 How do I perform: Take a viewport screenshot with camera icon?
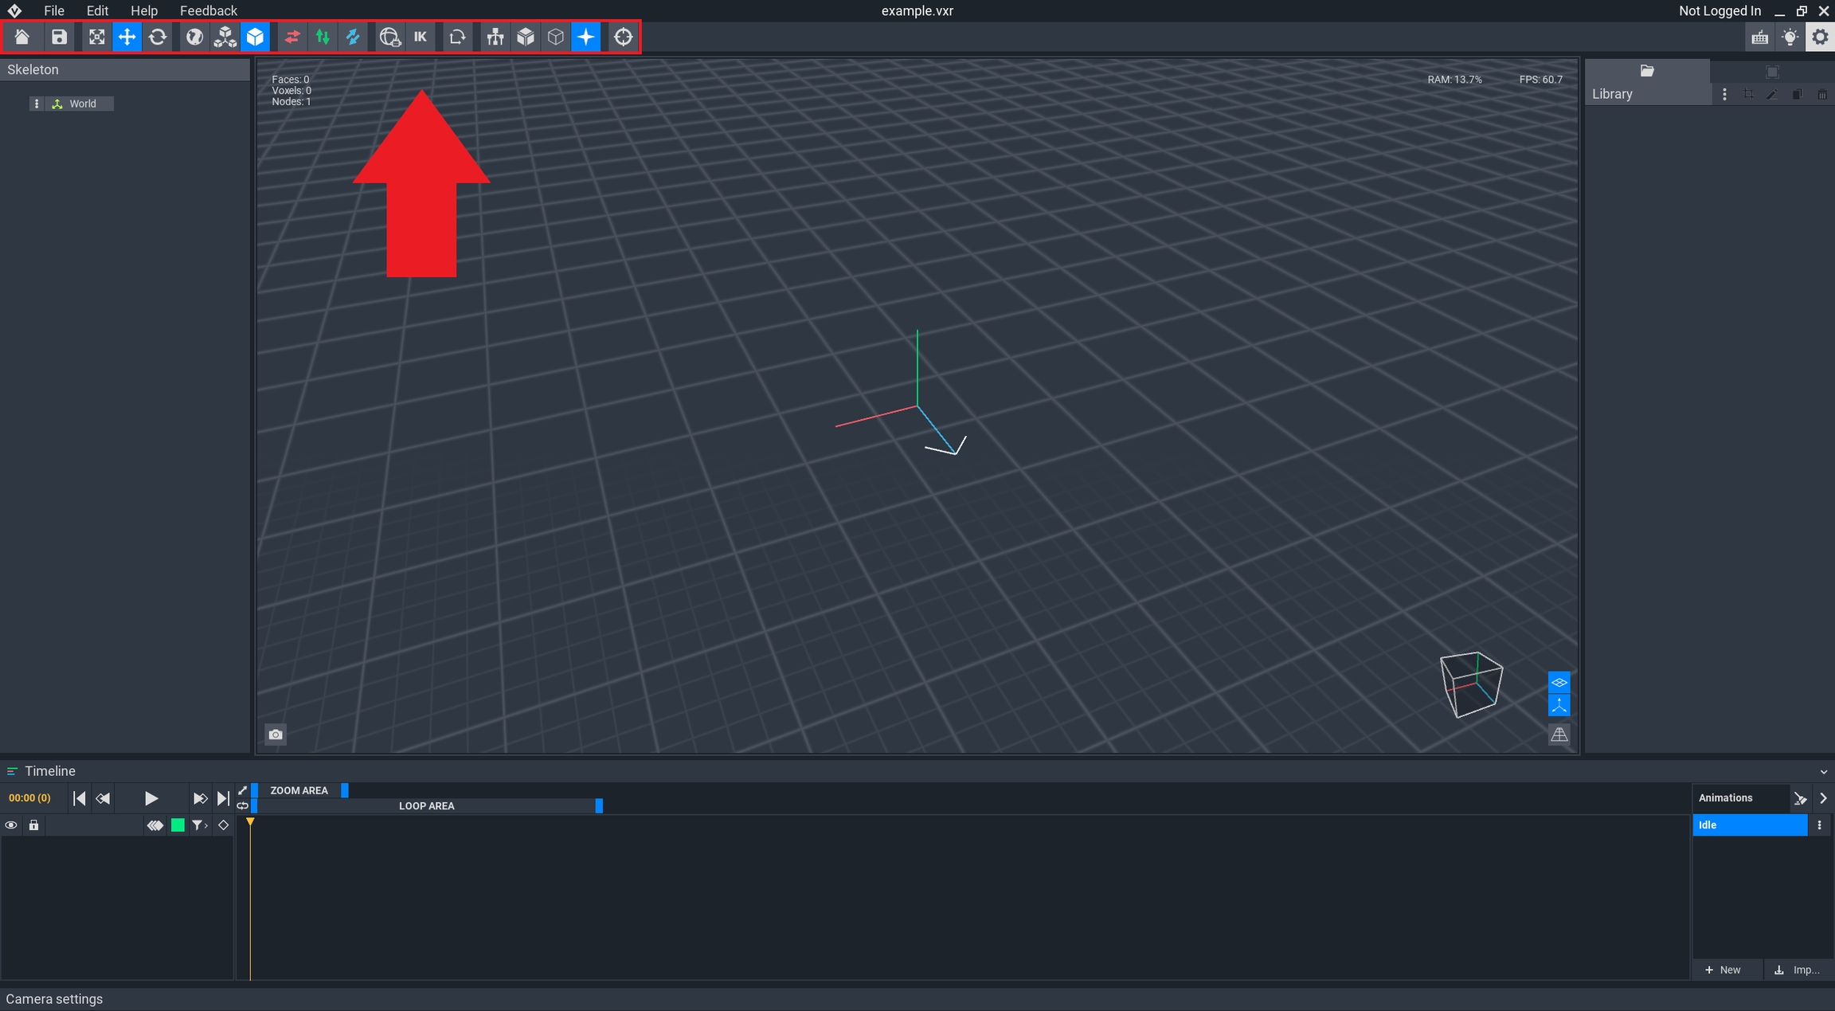coord(276,735)
